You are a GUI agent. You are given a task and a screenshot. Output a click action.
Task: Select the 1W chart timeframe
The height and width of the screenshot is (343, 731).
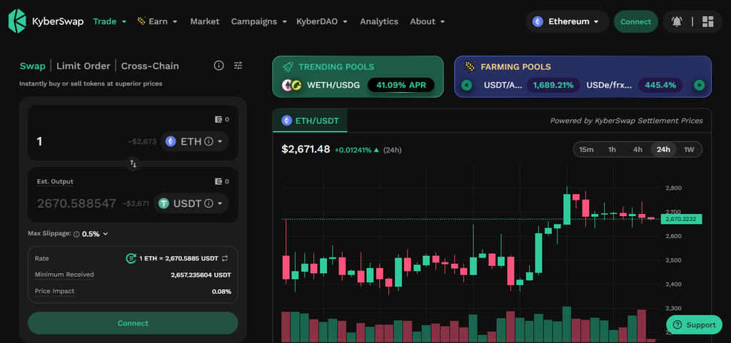[x=689, y=149]
